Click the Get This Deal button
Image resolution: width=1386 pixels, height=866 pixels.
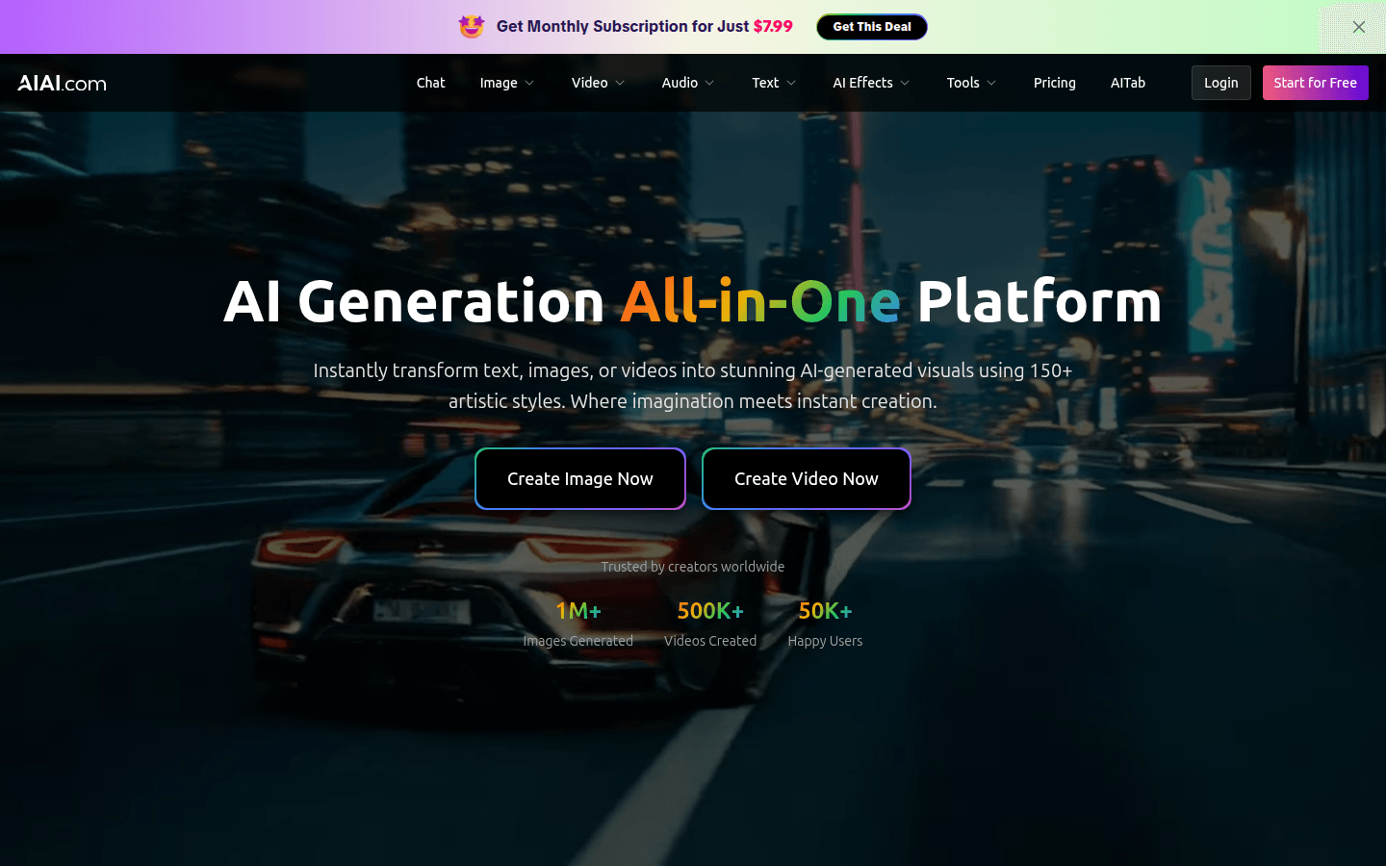pos(872,27)
